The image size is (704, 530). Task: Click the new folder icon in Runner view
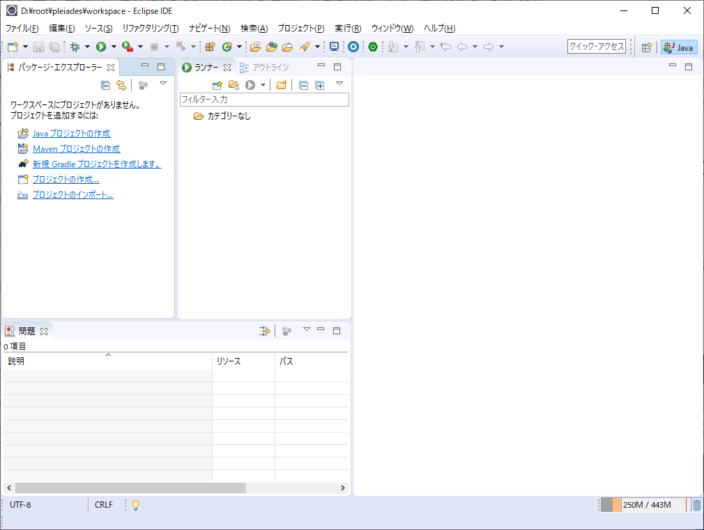(x=281, y=84)
